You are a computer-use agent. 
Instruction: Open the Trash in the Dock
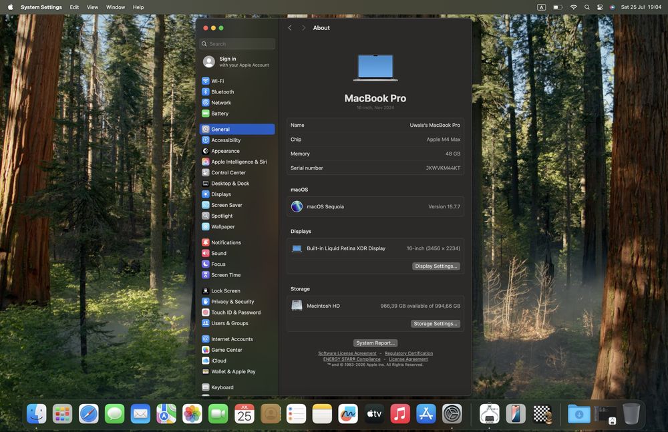pyautogui.click(x=631, y=414)
